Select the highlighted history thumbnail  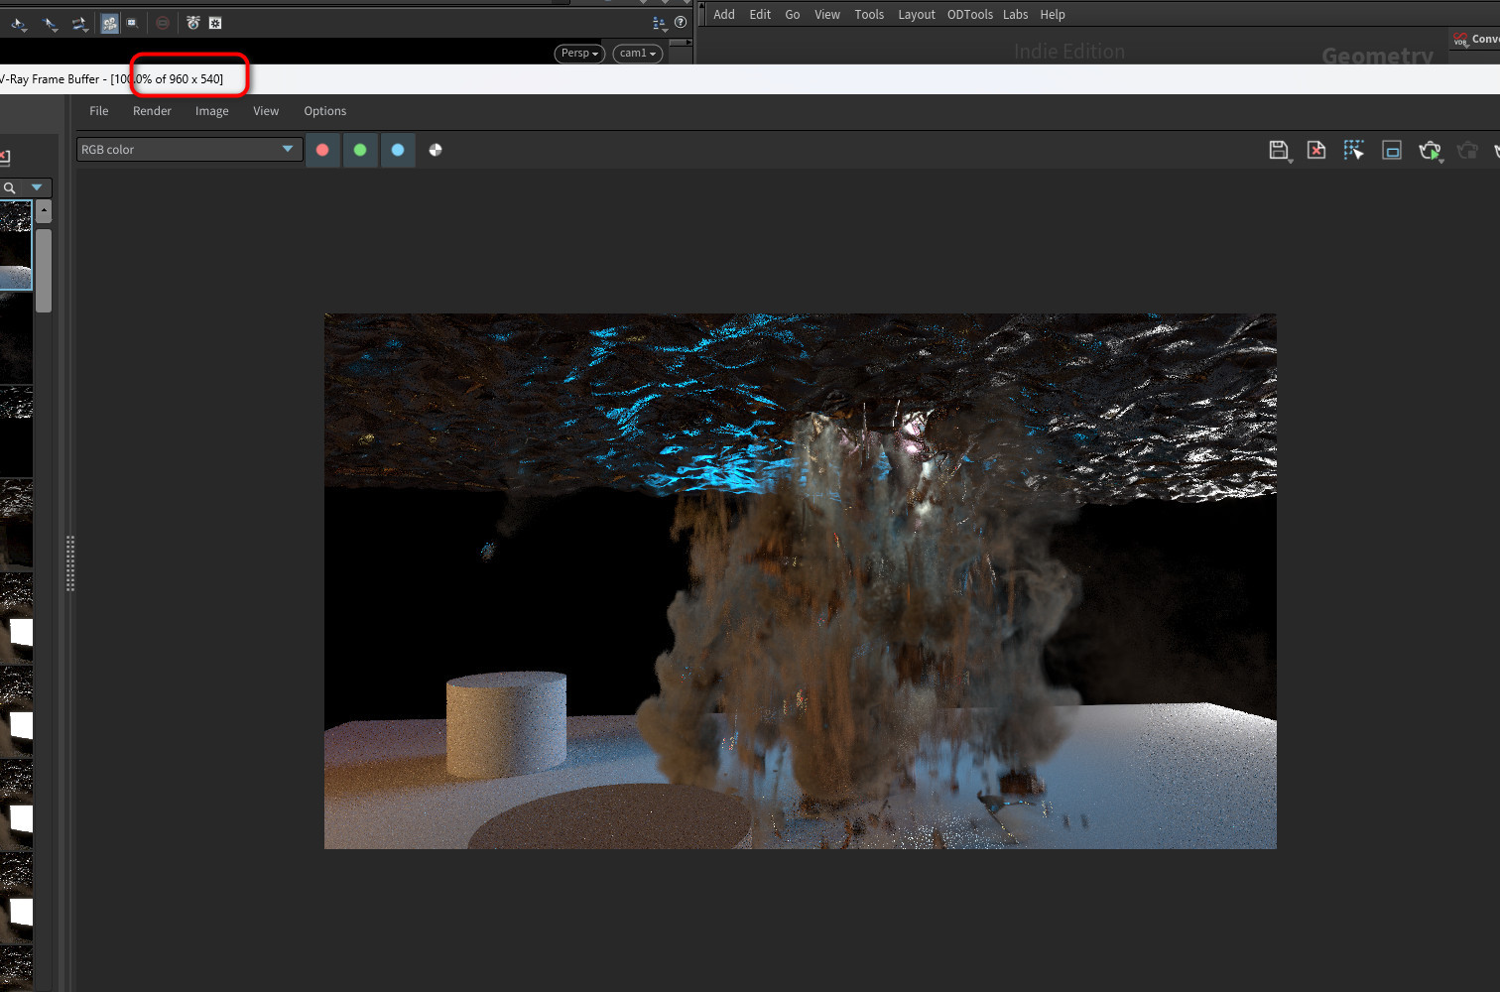coord(16,246)
